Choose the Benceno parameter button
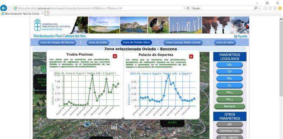This screenshot has height=139, width=283. coord(229,106)
